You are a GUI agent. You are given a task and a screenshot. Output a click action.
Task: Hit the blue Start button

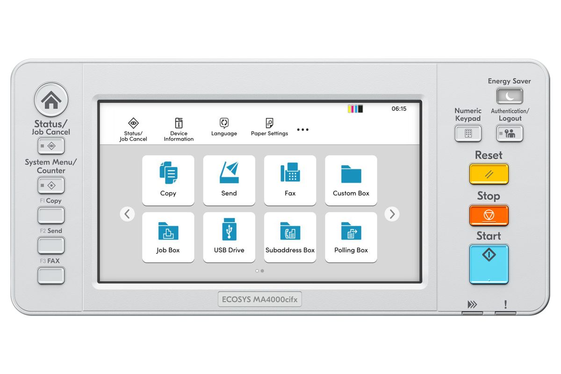coord(489,264)
